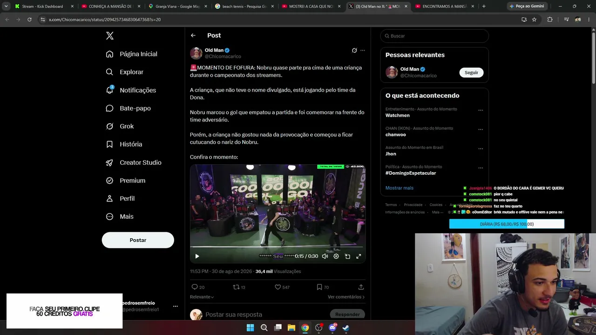Open the Mais menu in sidebar
This screenshot has height=335, width=596.
120,217
